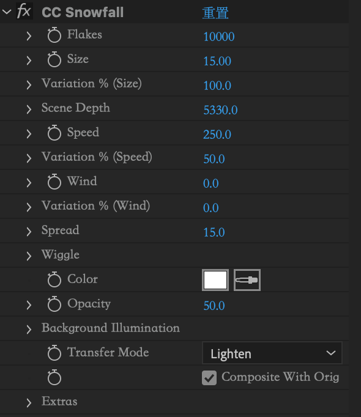Click the blue 重置 reset link
This screenshot has height=417, width=361.
click(215, 13)
